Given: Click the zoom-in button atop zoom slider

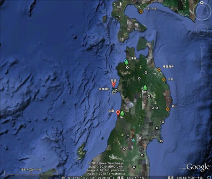Looking at the screenshot, I should pyautogui.click(x=202, y=46).
